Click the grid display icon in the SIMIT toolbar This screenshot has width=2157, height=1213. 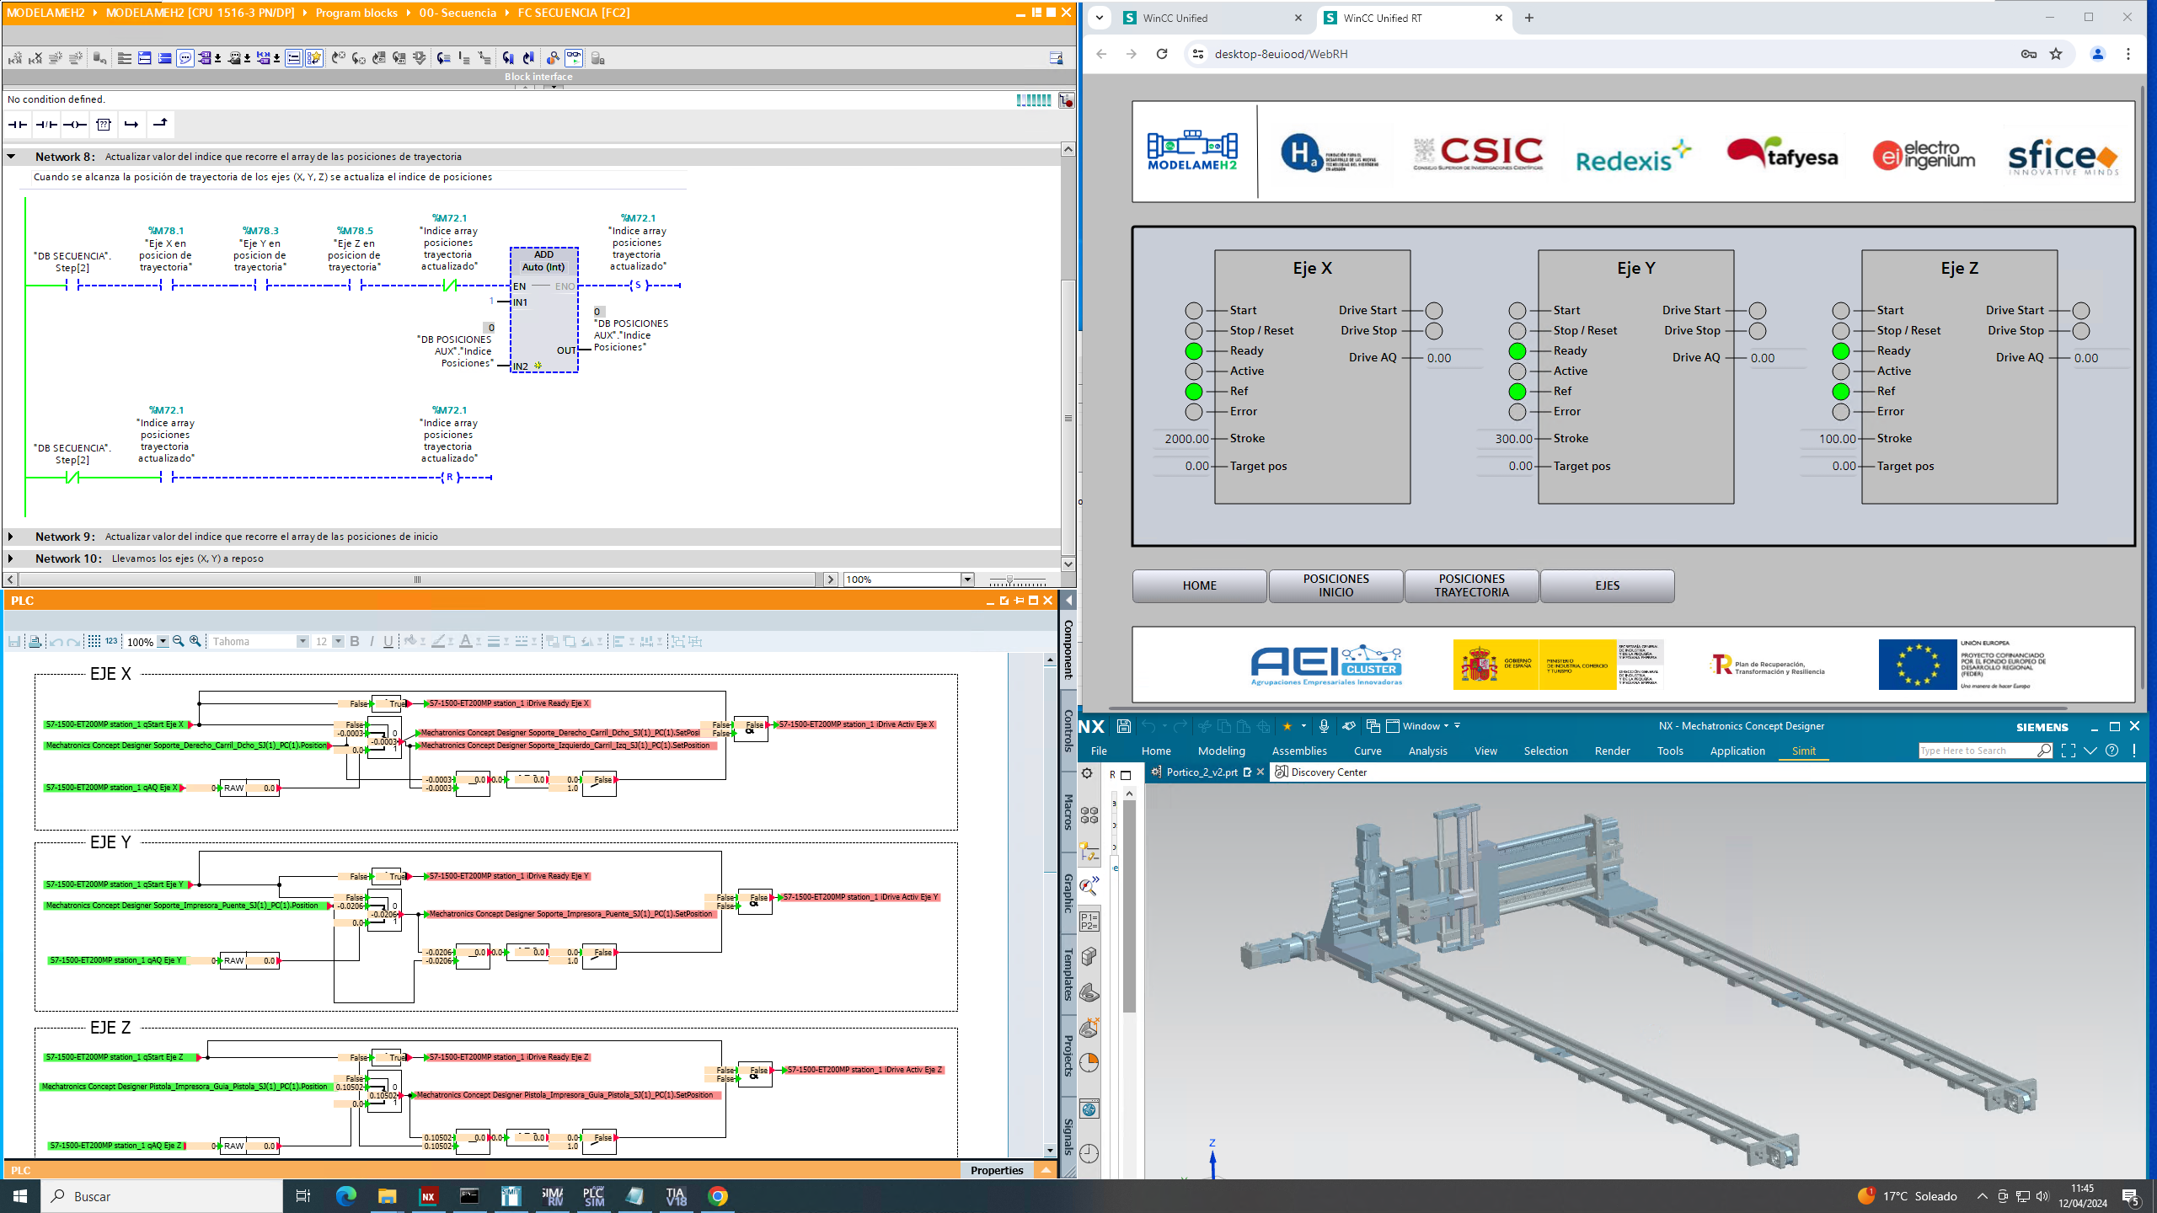point(94,642)
